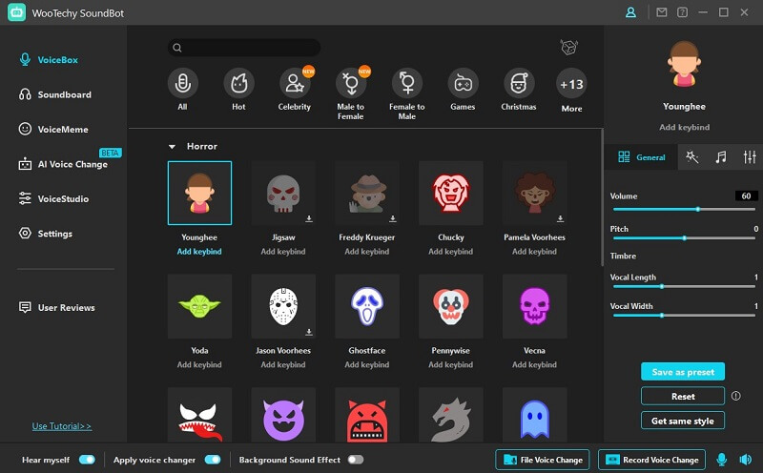
Task: Select the Hot category
Action: pos(239,84)
